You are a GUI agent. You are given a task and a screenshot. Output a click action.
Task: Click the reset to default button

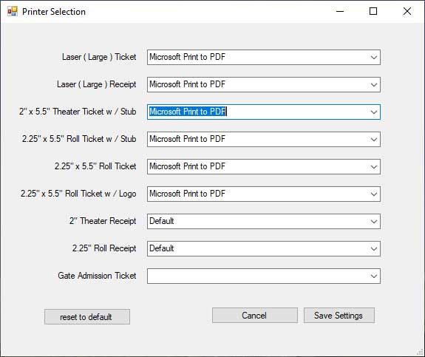point(87,316)
